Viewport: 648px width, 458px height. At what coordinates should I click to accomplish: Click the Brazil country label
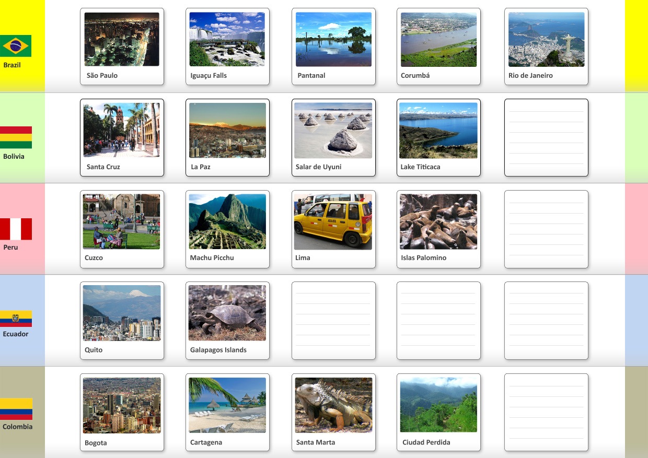(x=12, y=65)
